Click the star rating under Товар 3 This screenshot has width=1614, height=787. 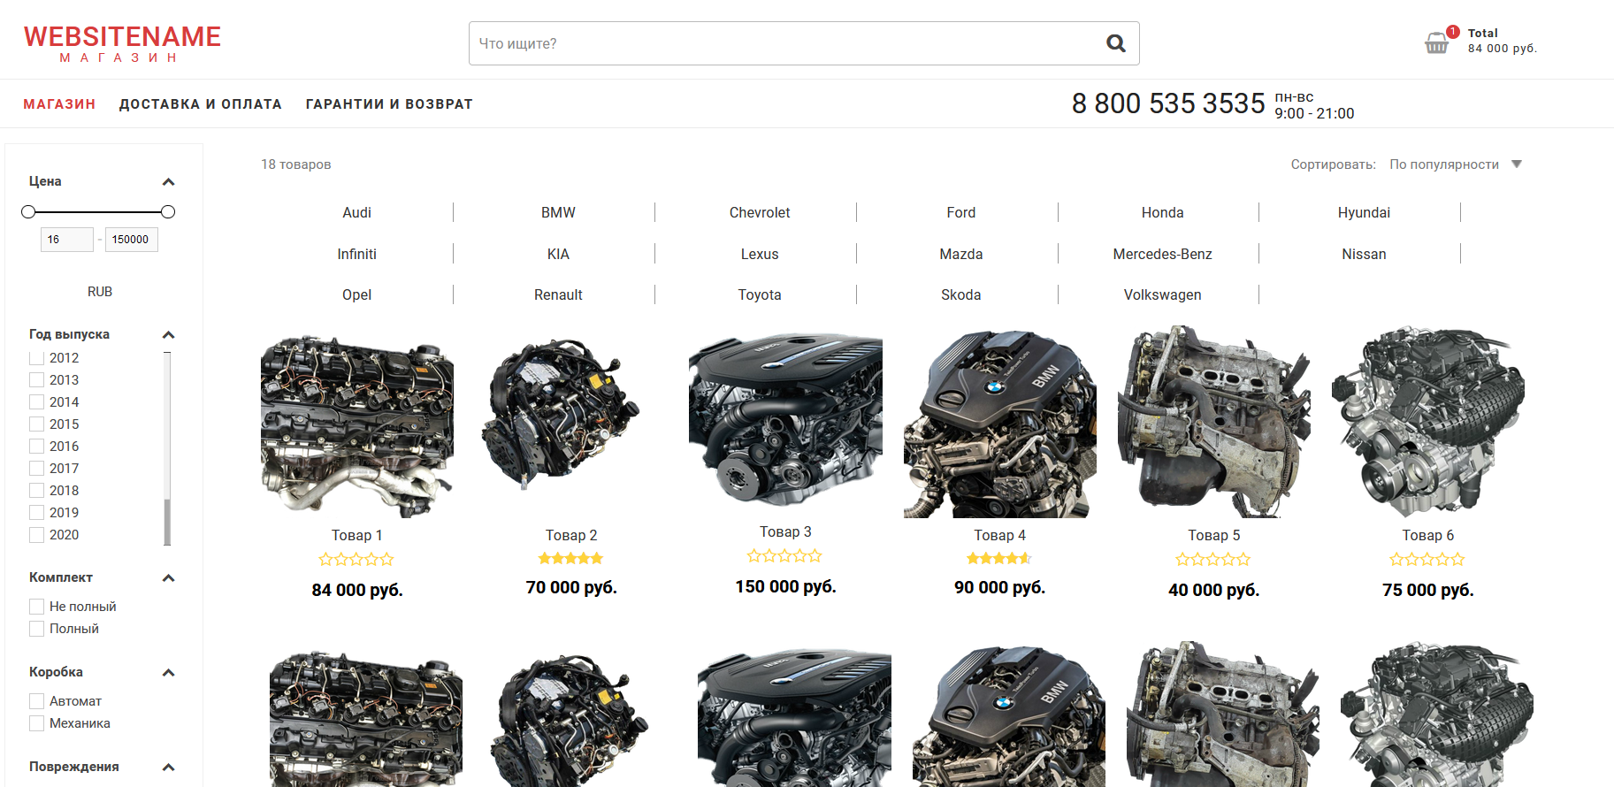tap(784, 556)
